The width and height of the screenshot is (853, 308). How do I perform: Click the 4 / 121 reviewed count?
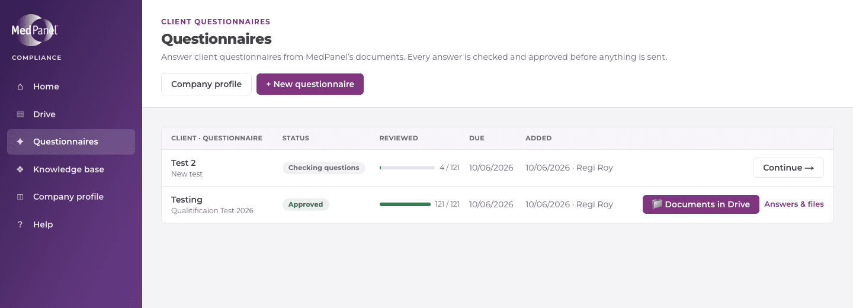tap(450, 168)
